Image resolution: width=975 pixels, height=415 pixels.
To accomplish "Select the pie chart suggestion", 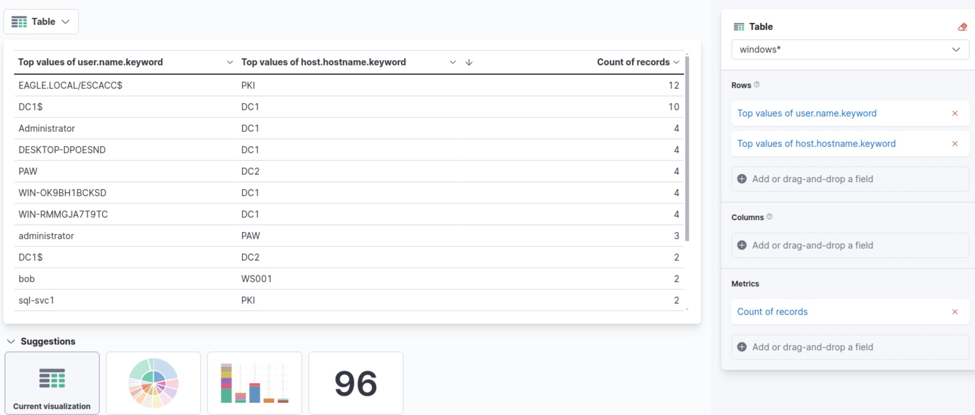I will pyautogui.click(x=153, y=383).
